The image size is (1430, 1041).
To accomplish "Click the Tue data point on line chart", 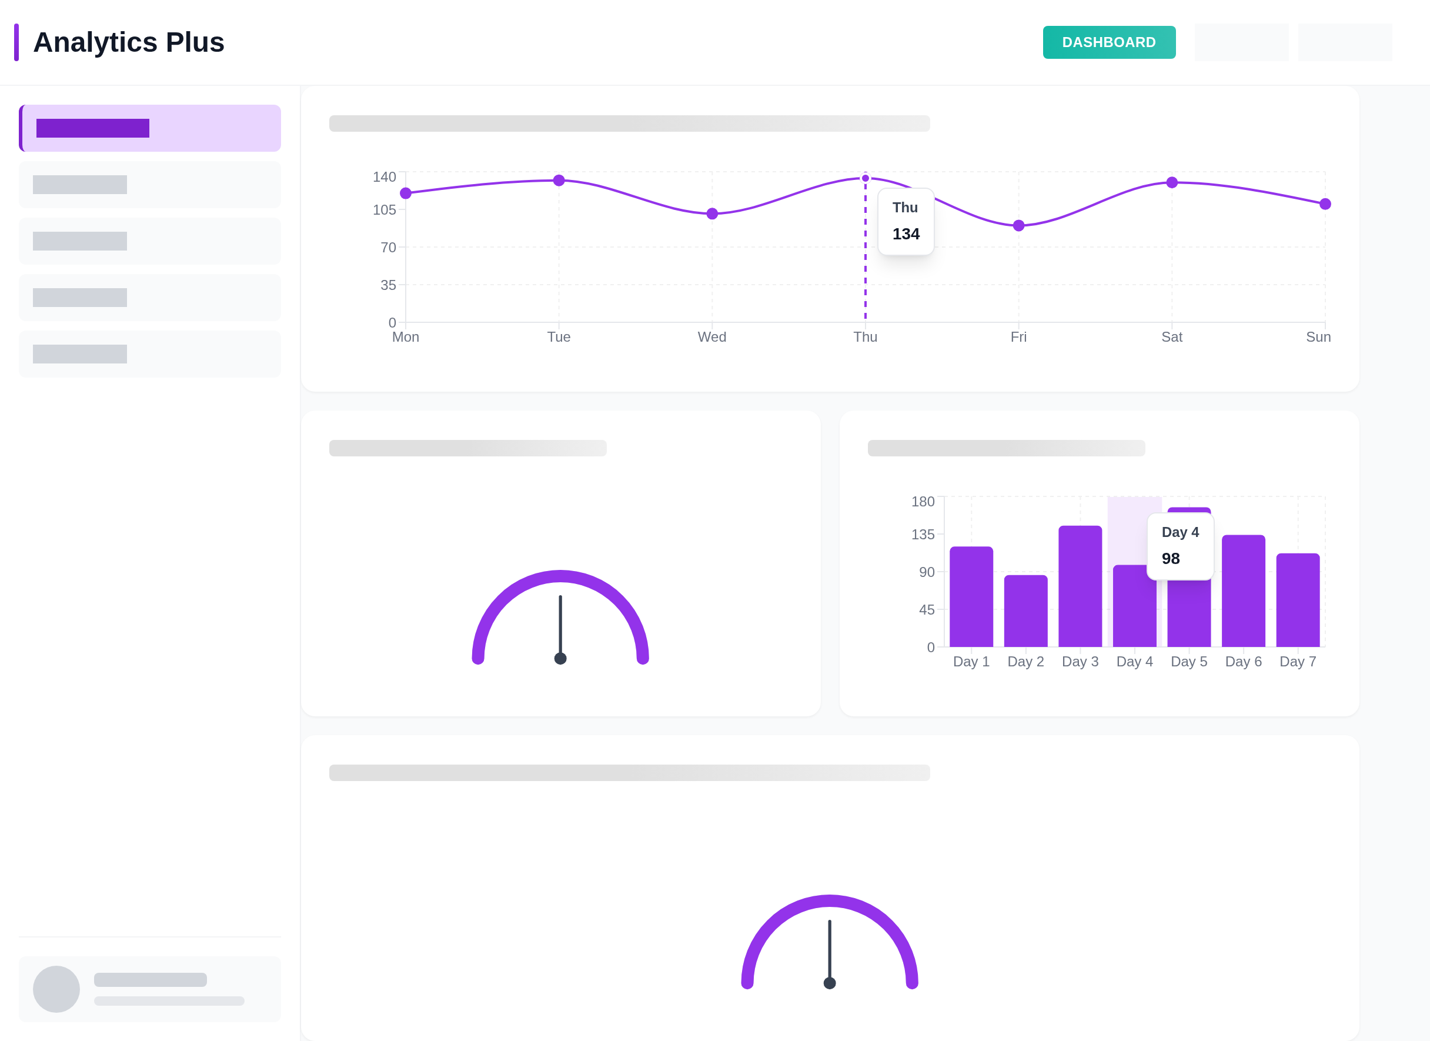I will [559, 181].
